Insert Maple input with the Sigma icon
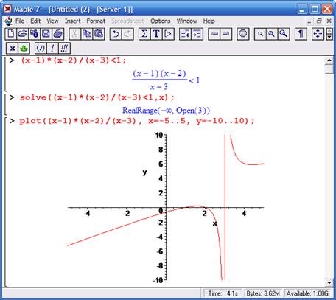The image size is (336, 300). click(x=144, y=34)
